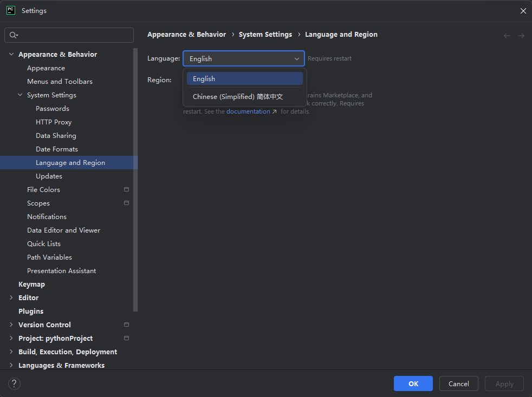
Task: Click Appearance & Behavior in breadcrumb
Action: pos(186,35)
